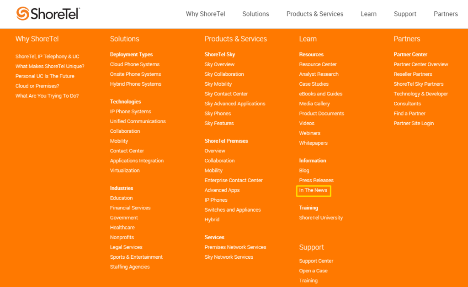The height and width of the screenshot is (287, 468).
Task: Open Advanced Apps link
Action: [222, 190]
